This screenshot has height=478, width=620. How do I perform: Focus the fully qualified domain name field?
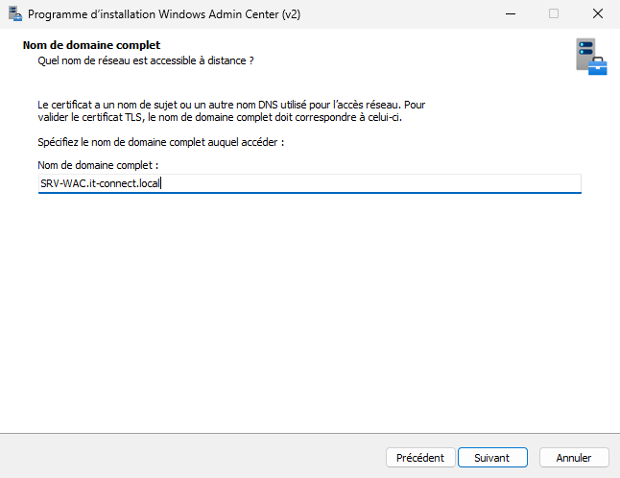[x=384, y=183]
